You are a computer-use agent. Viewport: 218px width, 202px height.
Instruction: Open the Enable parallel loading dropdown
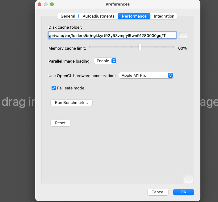[106, 61]
